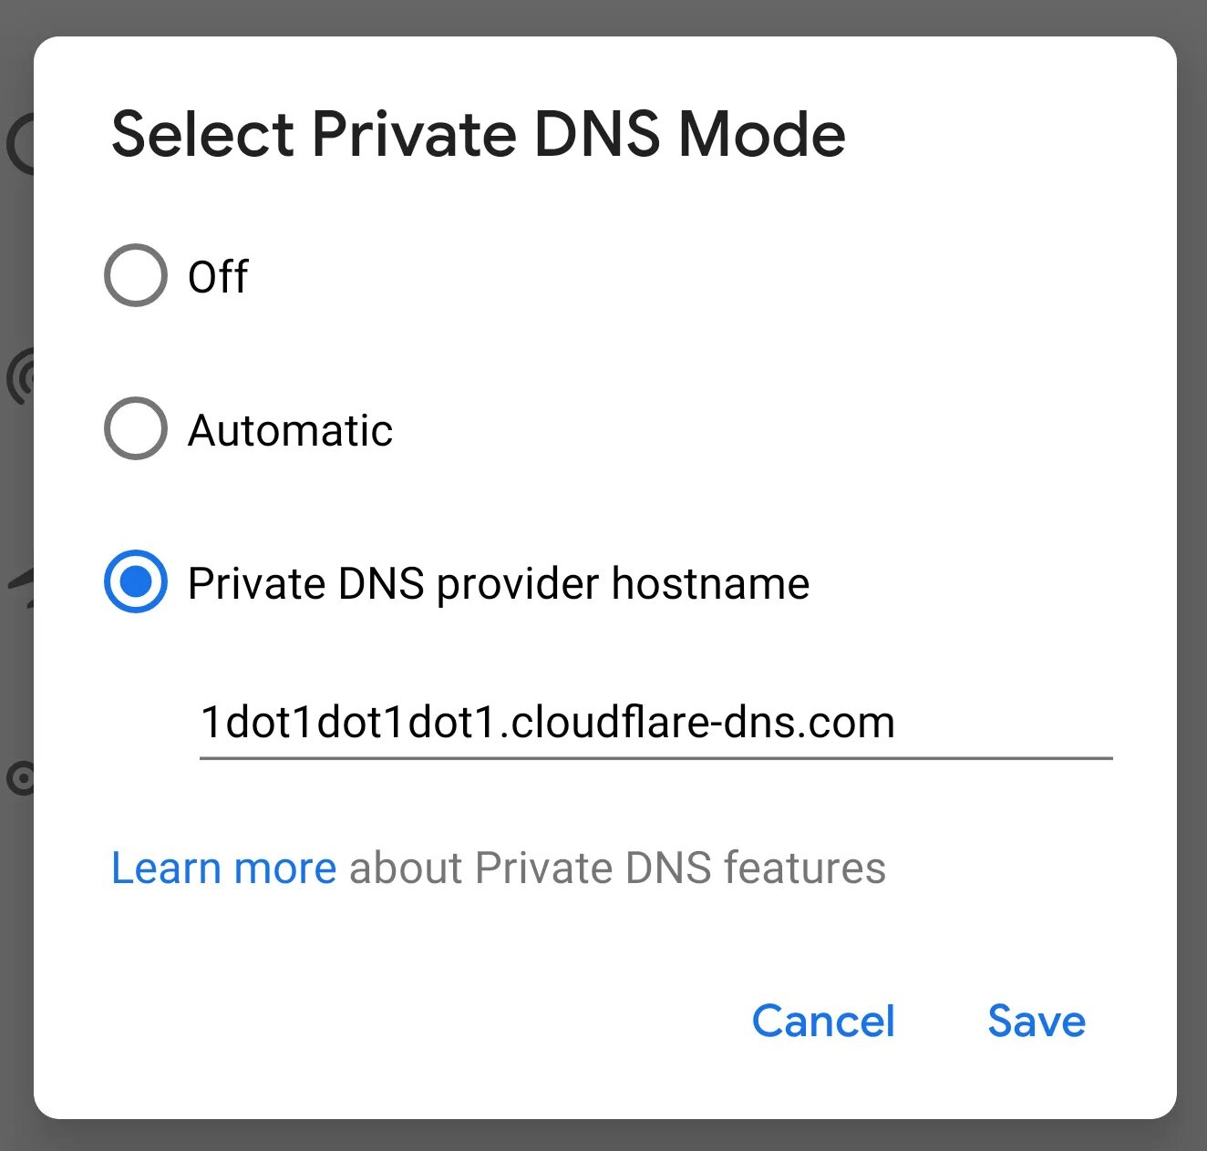Image resolution: width=1207 pixels, height=1151 pixels.
Task: Save the Private DNS settings
Action: (1037, 1021)
